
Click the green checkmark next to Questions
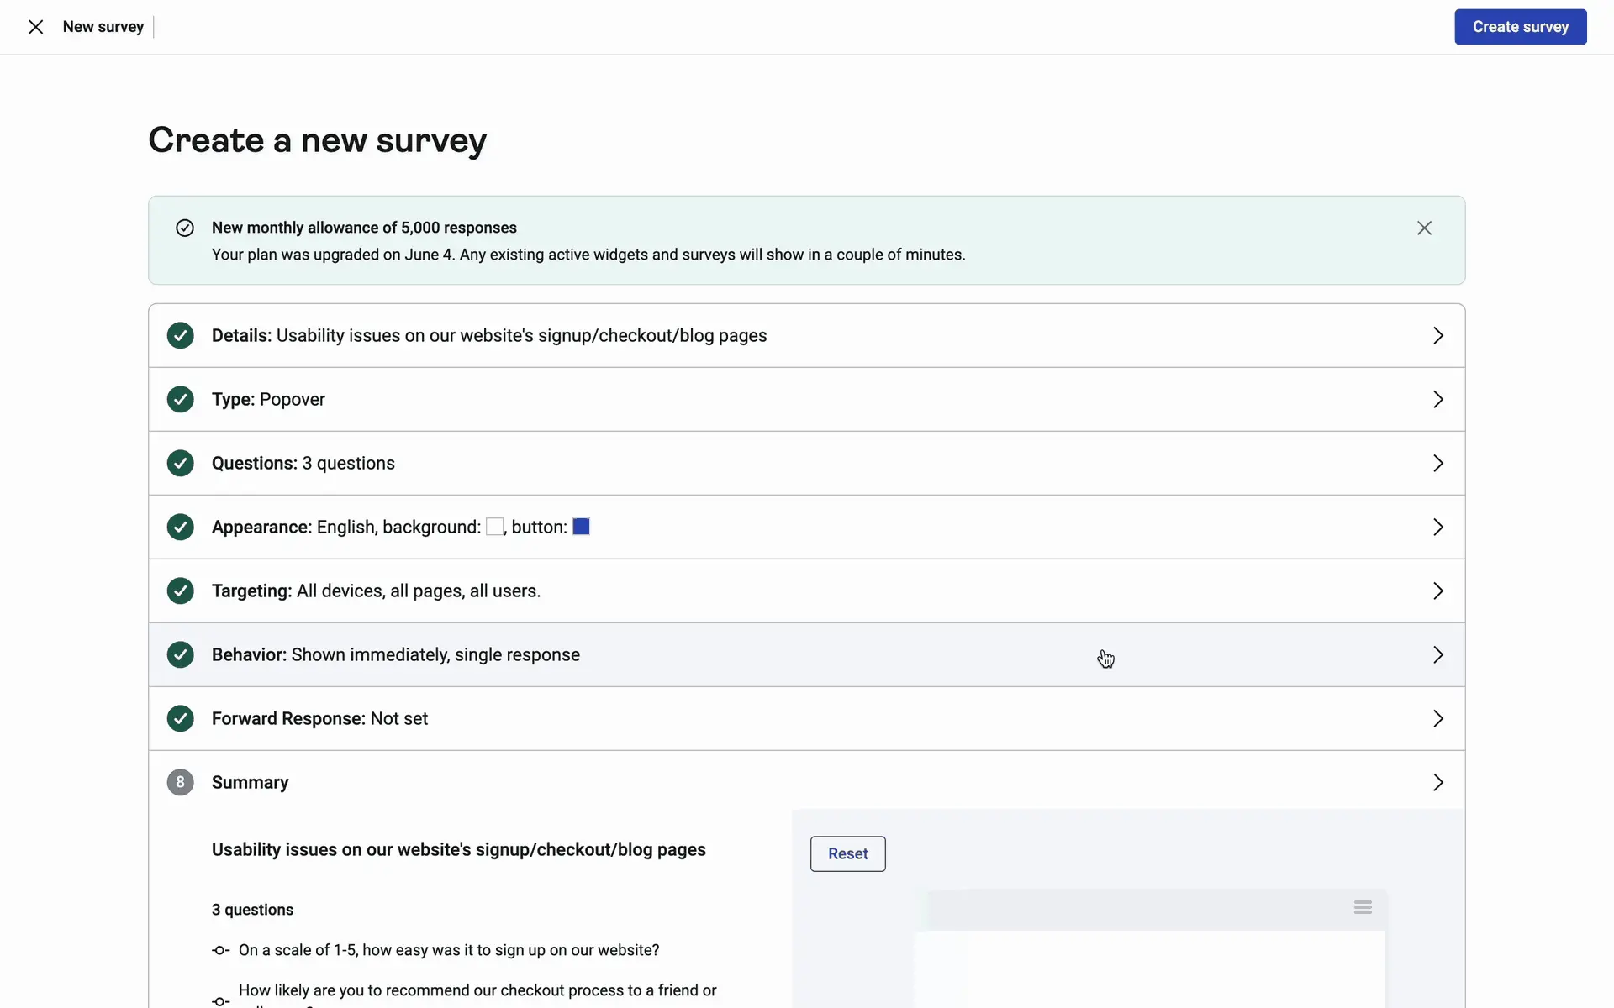pyautogui.click(x=180, y=463)
